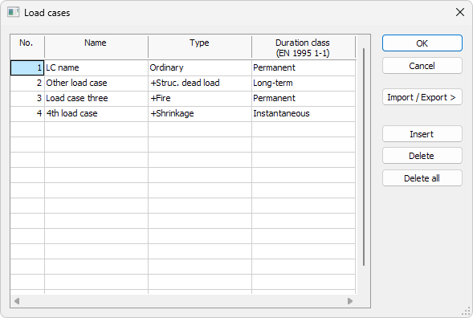This screenshot has height=318, width=473.
Task: Click the OK button
Action: click(x=422, y=43)
